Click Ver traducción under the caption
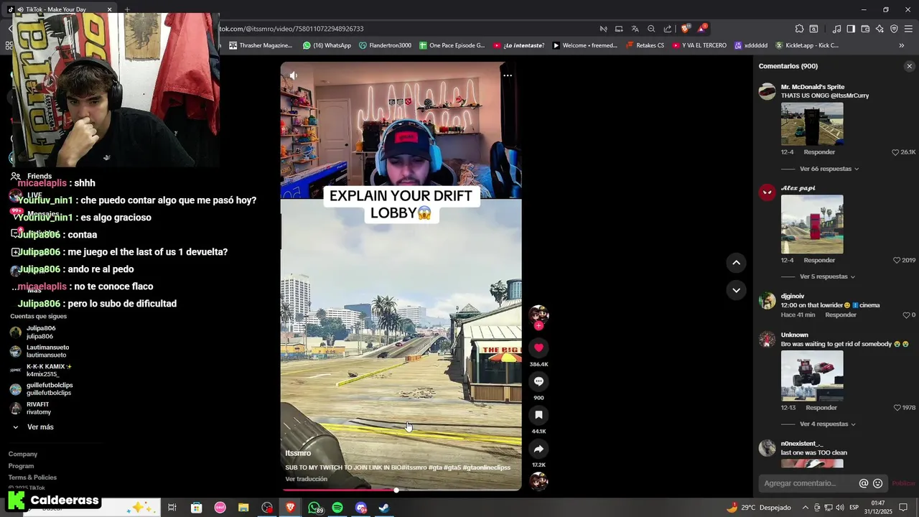Screen dimensions: 919x517 click(x=306, y=479)
